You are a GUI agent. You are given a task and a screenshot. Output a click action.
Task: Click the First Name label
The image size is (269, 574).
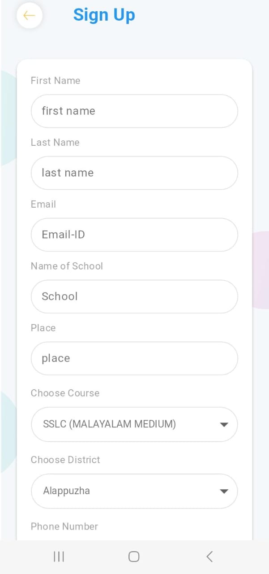[56, 81]
